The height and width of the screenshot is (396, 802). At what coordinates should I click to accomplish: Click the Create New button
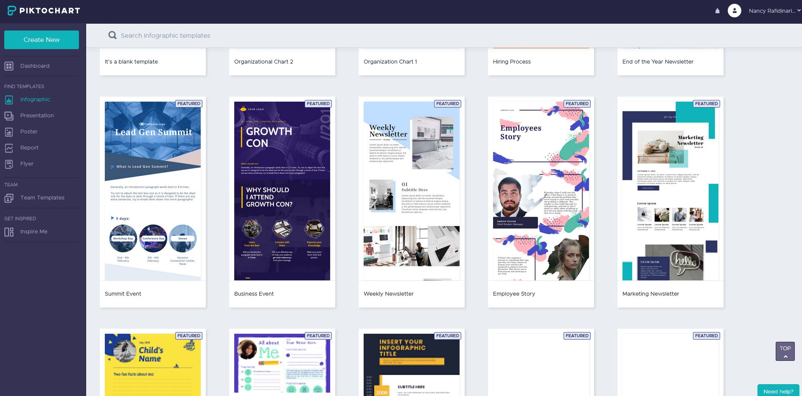tap(42, 40)
